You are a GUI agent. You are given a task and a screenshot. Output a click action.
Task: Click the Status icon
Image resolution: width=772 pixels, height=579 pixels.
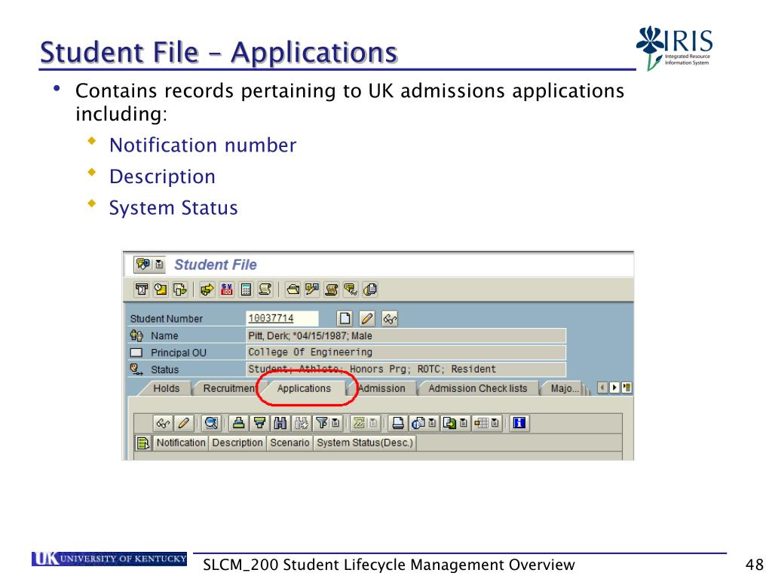coord(136,369)
